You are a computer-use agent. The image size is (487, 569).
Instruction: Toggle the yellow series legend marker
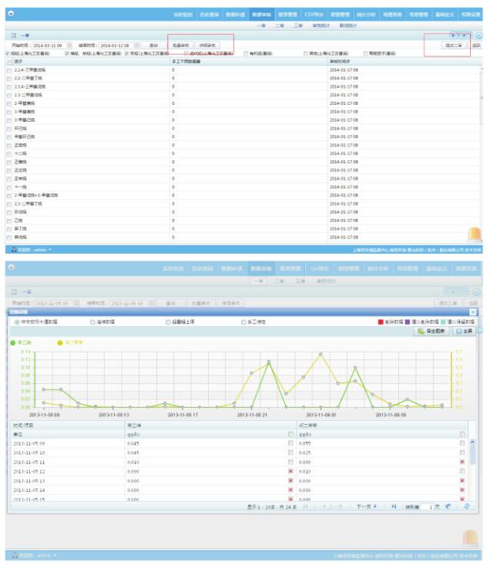coord(60,342)
